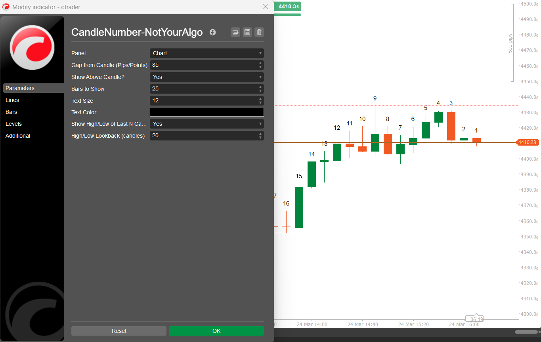Image resolution: width=541 pixels, height=342 pixels.
Task: Open the Text Color swatch
Action: point(206,112)
